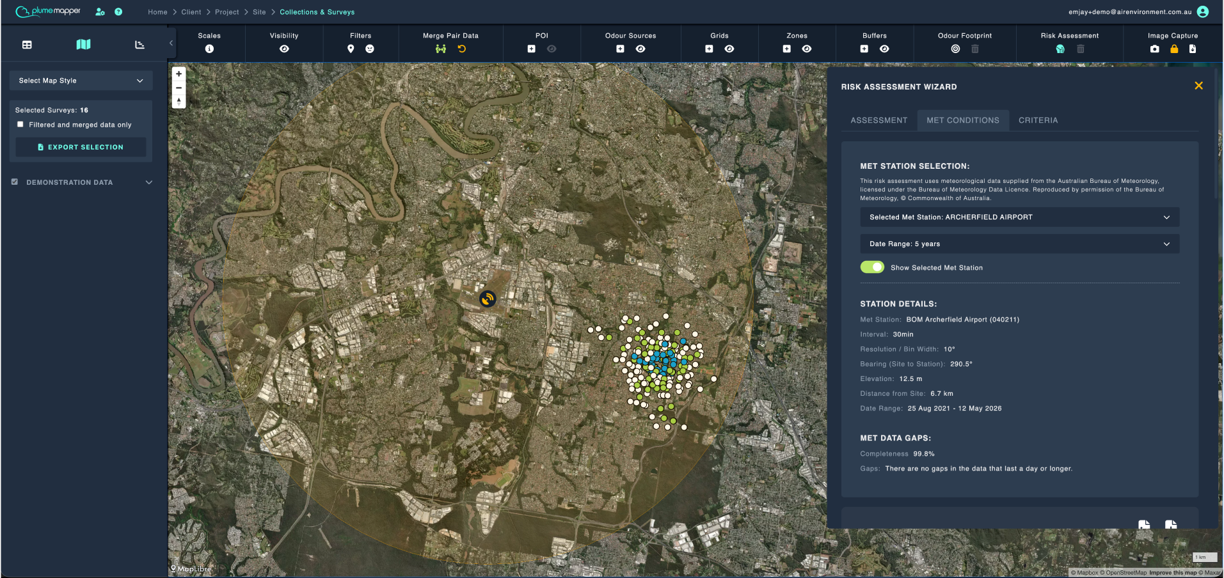Open the Filters location pin icon
Viewport: 1224px width, 578px height.
pos(351,49)
